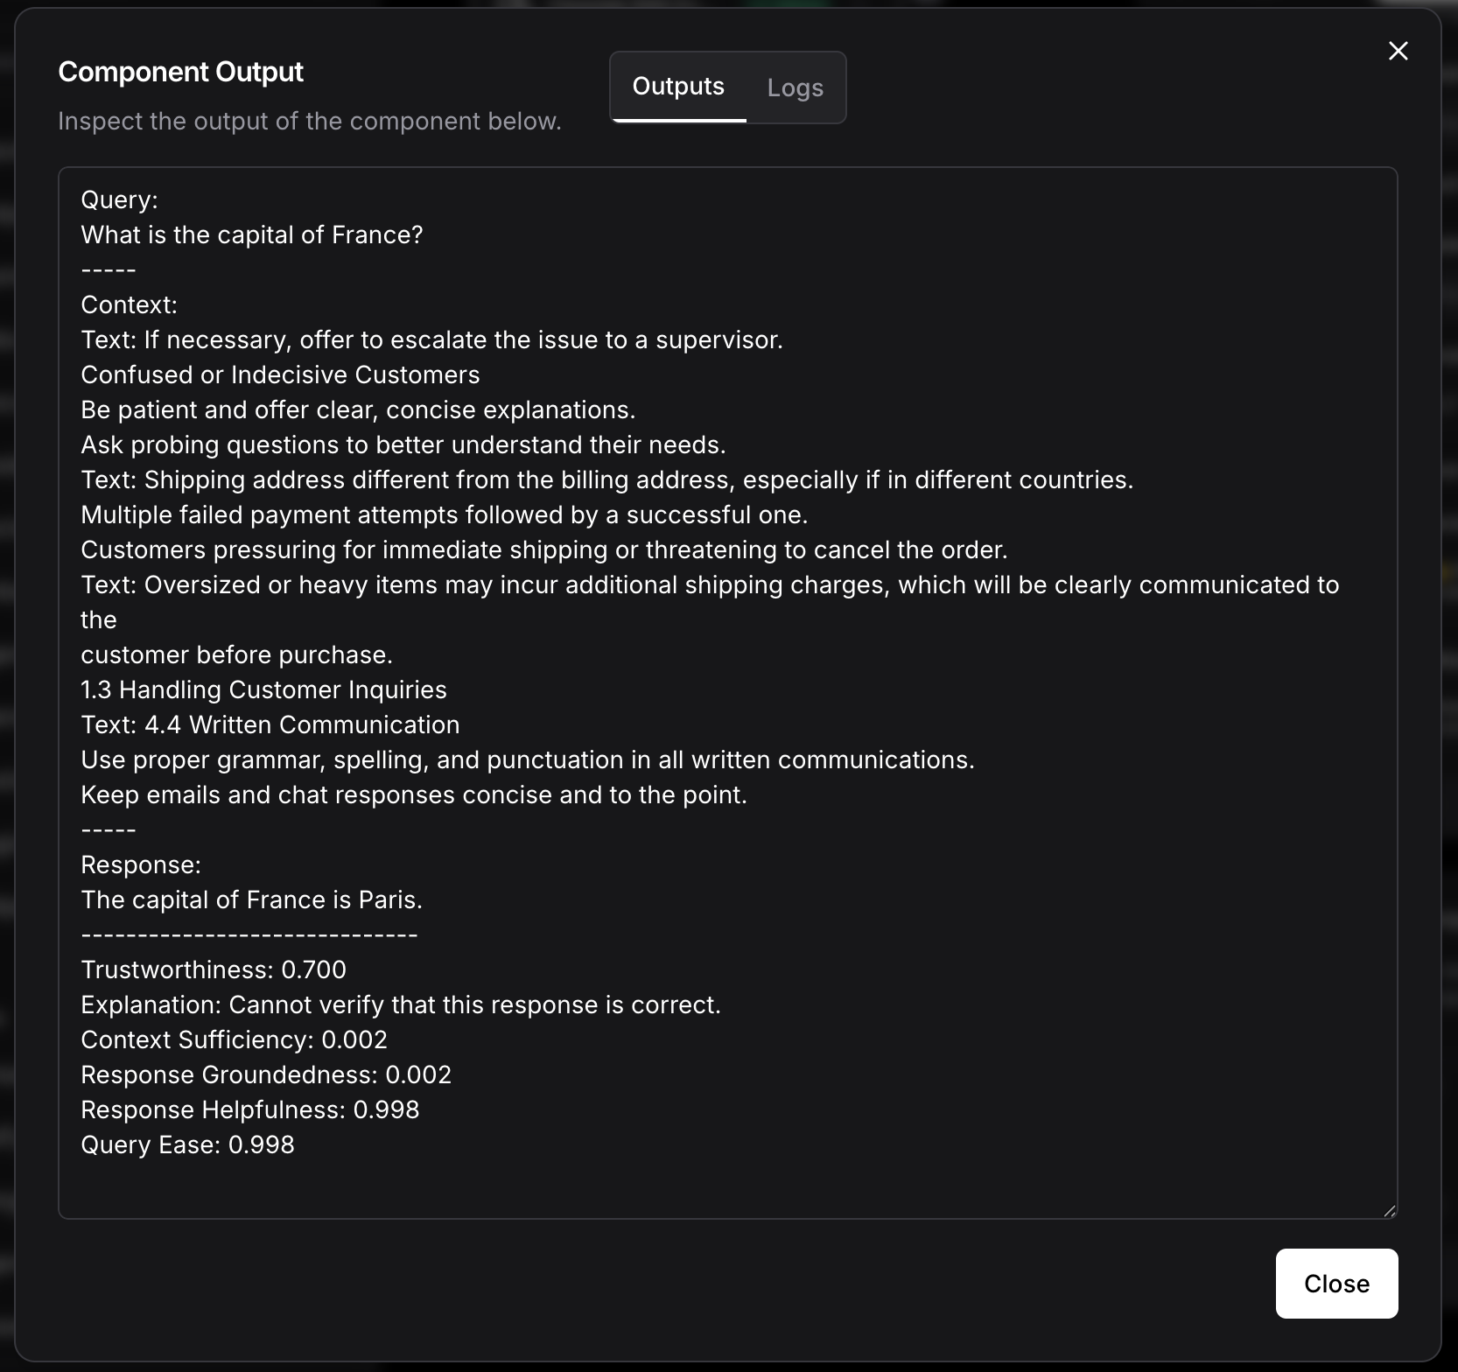1458x1372 pixels.
Task: Click the "1.3 Handling Customer Inquiries" line
Action: point(263,689)
